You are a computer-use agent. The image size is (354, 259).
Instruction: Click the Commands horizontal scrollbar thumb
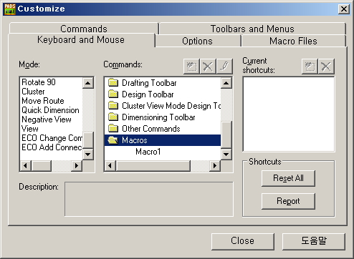(153, 165)
